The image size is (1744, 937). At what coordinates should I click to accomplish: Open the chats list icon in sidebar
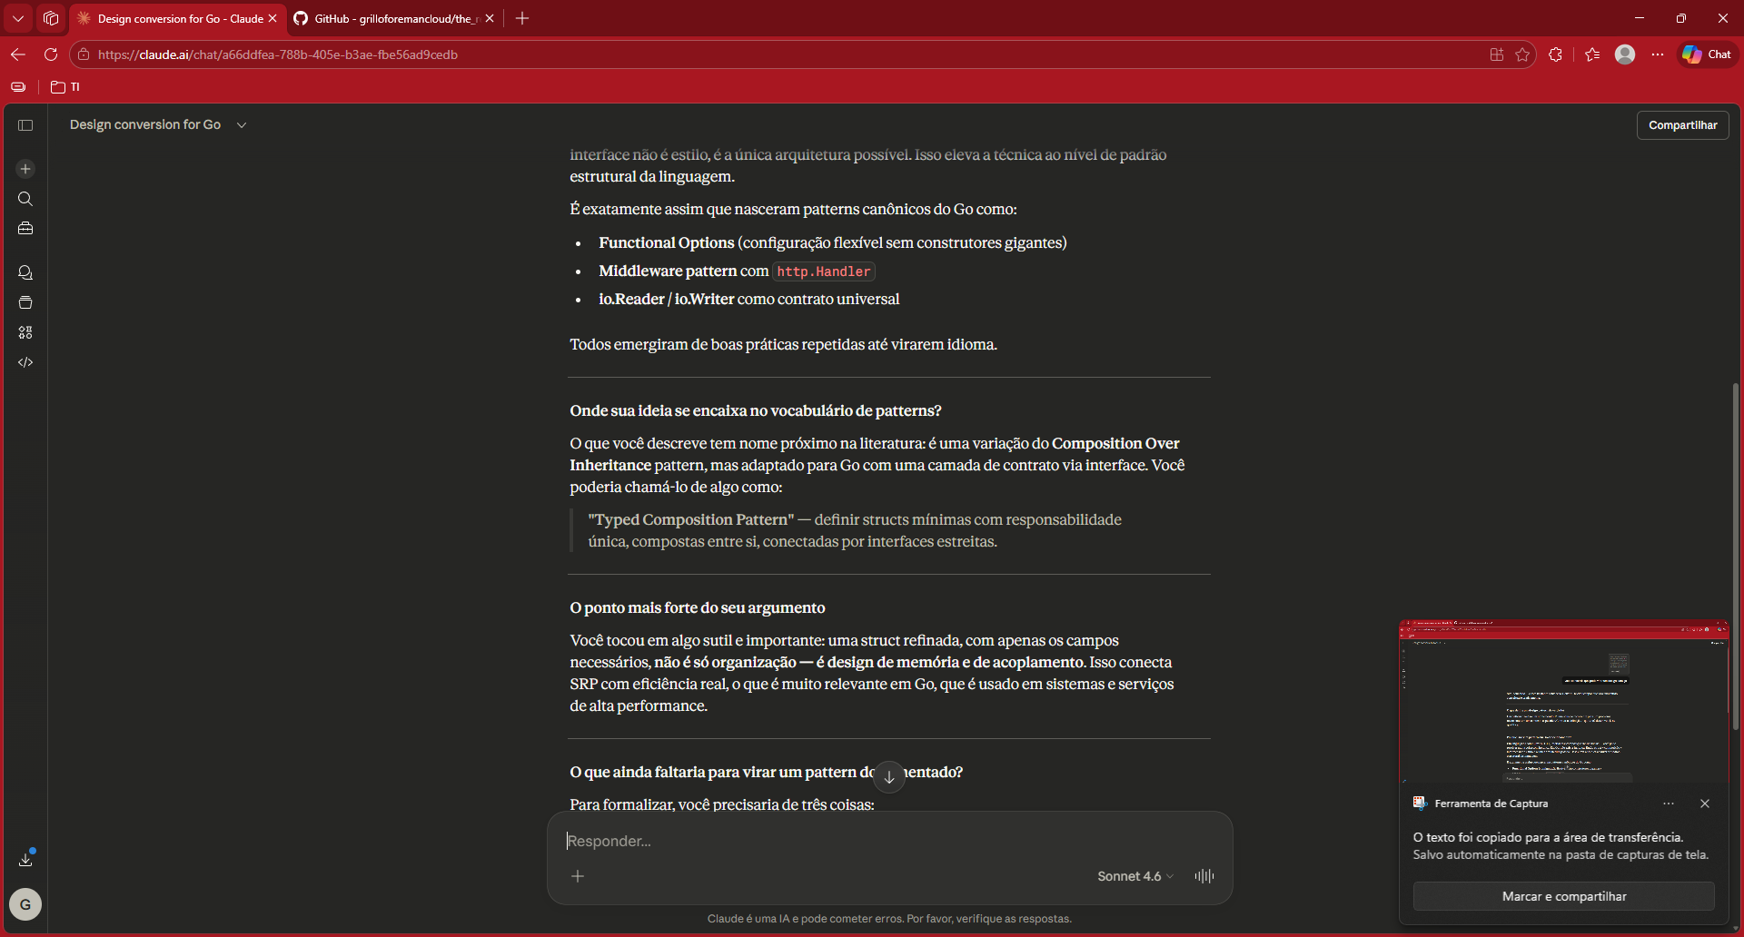[x=25, y=272]
